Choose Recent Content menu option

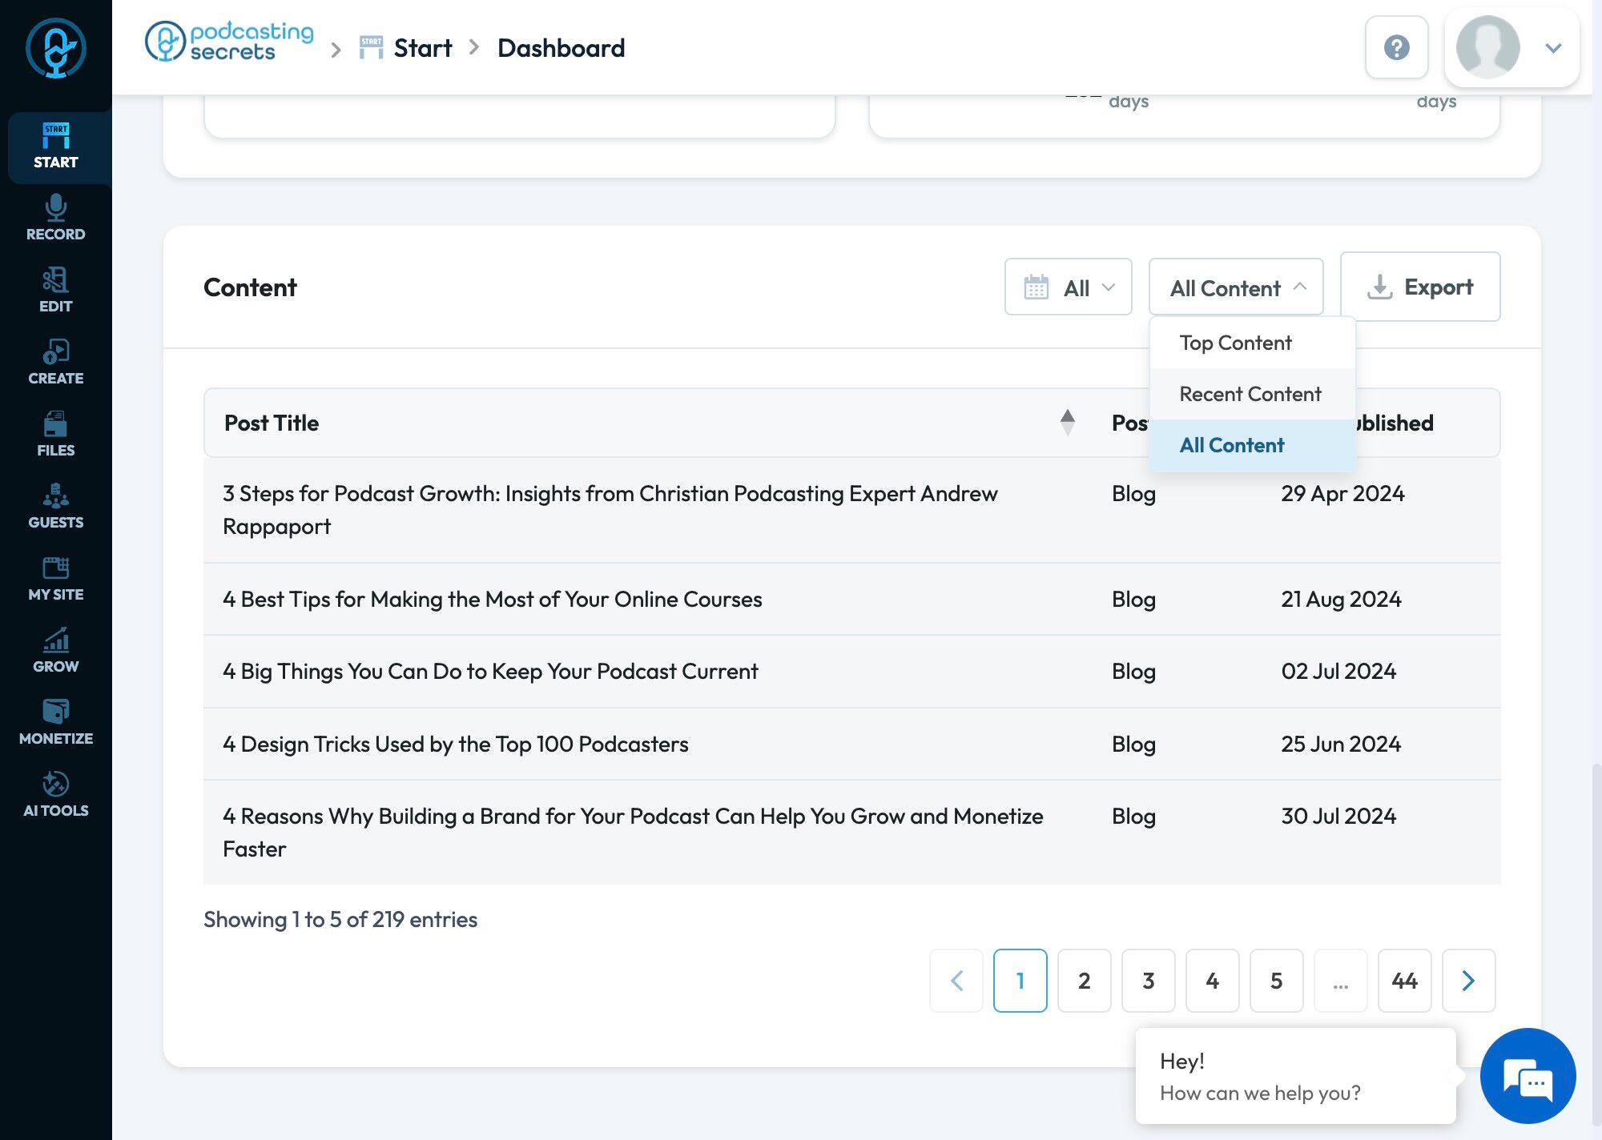coord(1250,394)
